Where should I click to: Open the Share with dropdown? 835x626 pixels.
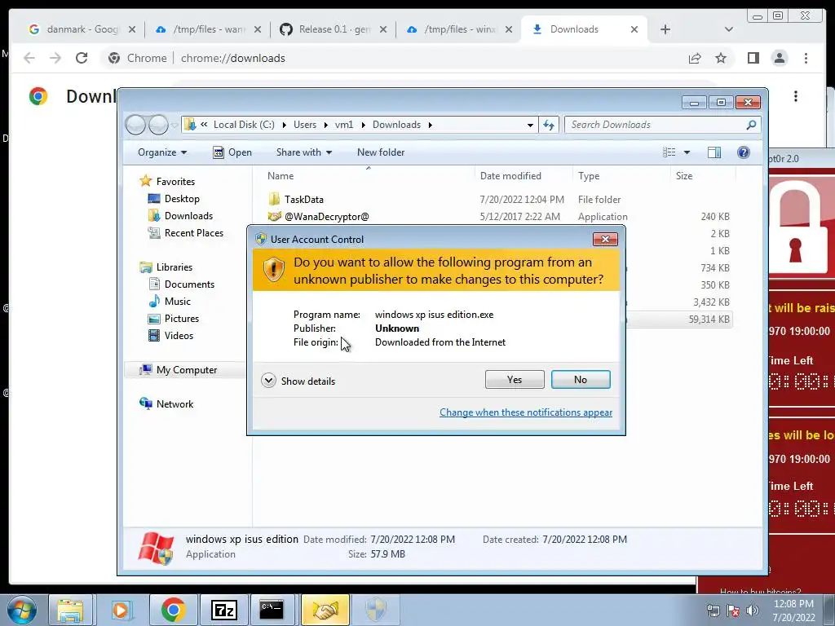pos(304,152)
